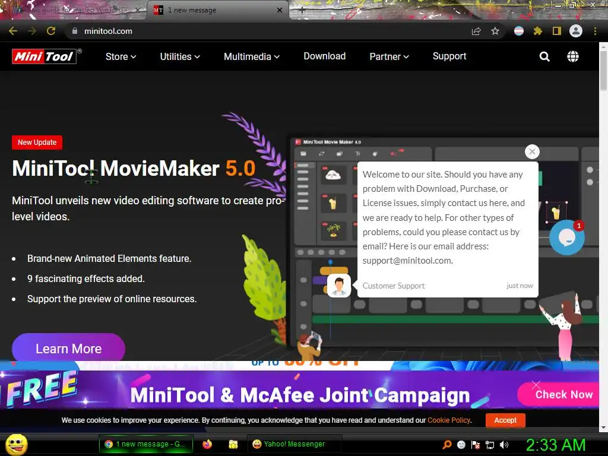This screenshot has width=608, height=456.
Task: Click the volume speaker tray icon
Action: pyautogui.click(x=505, y=444)
